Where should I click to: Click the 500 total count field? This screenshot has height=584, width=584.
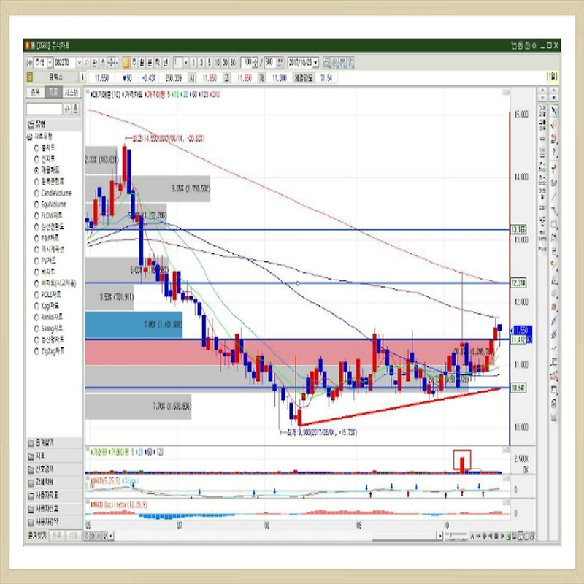(269, 63)
